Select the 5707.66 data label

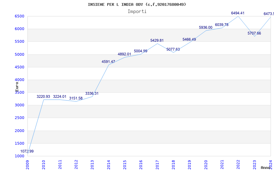254,33
